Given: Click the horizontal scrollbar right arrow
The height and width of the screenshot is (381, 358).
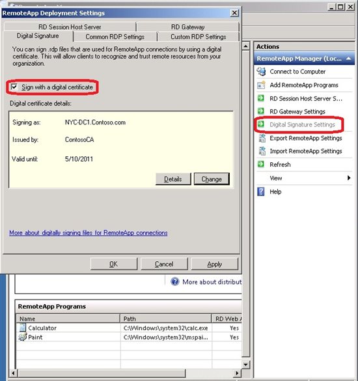Looking at the screenshot, I should click(237, 373).
